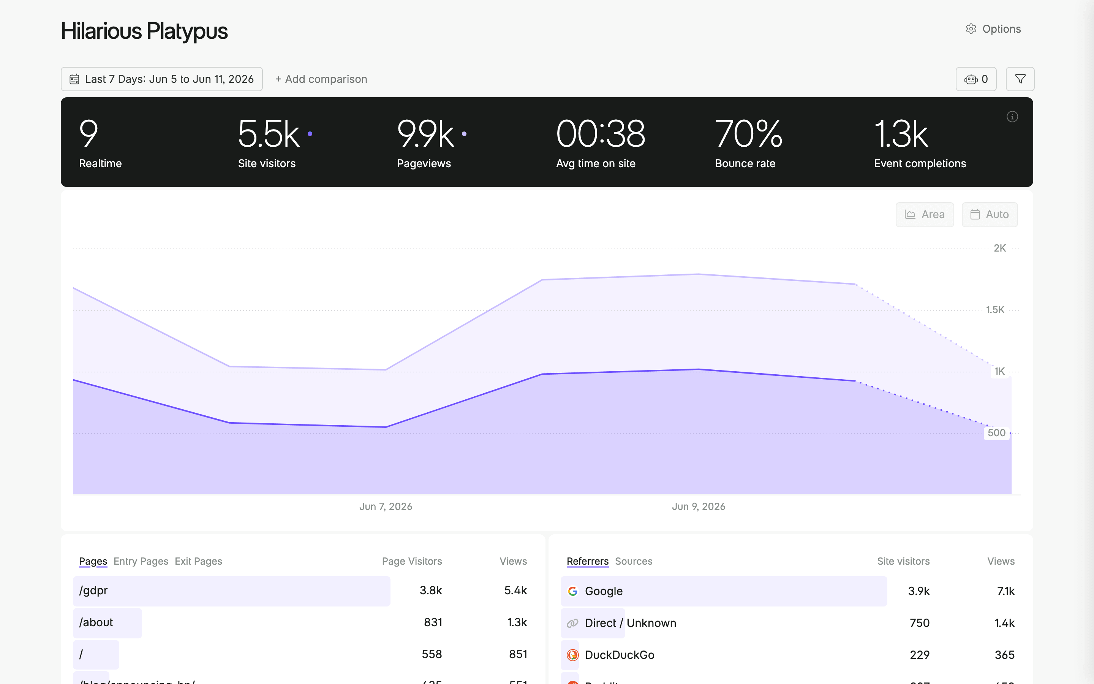Viewport: 1094px width, 684px height.
Task: Click Views header in Referrers panel
Action: [1001, 561]
